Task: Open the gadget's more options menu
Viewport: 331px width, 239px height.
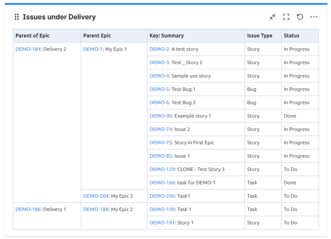Action: click(x=314, y=17)
